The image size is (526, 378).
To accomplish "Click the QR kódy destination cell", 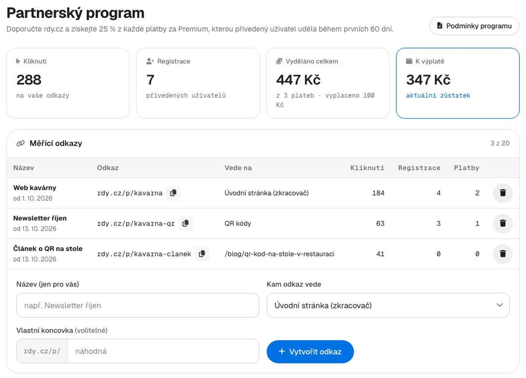I will [238, 224].
